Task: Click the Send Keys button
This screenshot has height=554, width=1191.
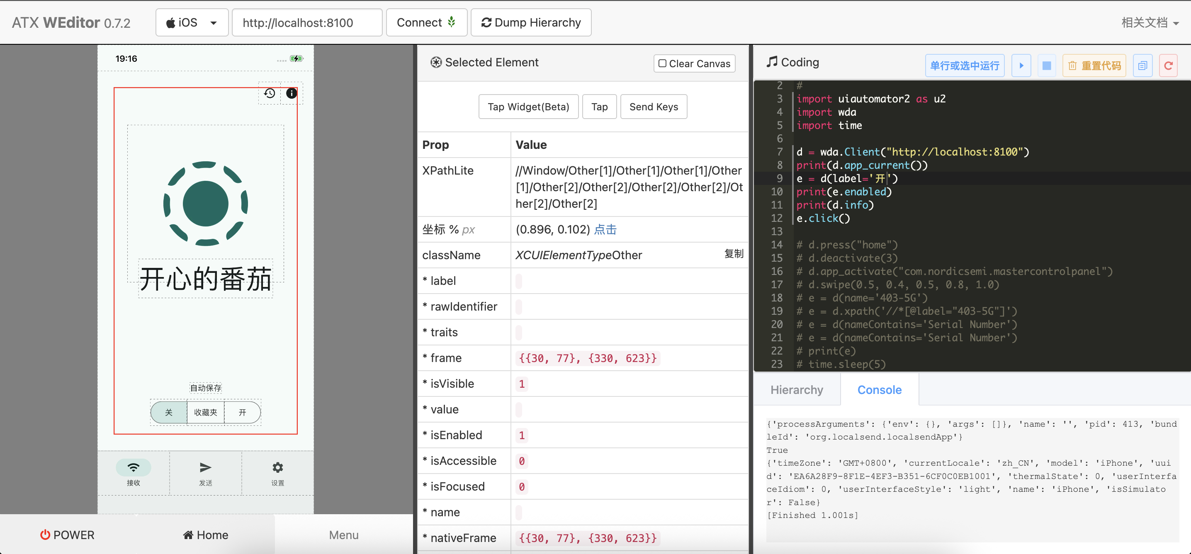Action: click(653, 107)
